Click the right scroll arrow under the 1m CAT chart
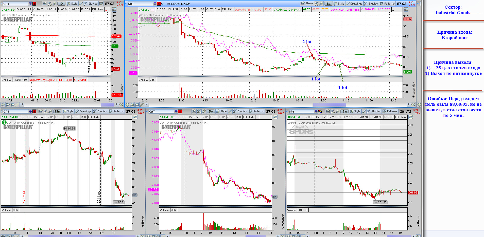484x237 pixels. (408, 104)
